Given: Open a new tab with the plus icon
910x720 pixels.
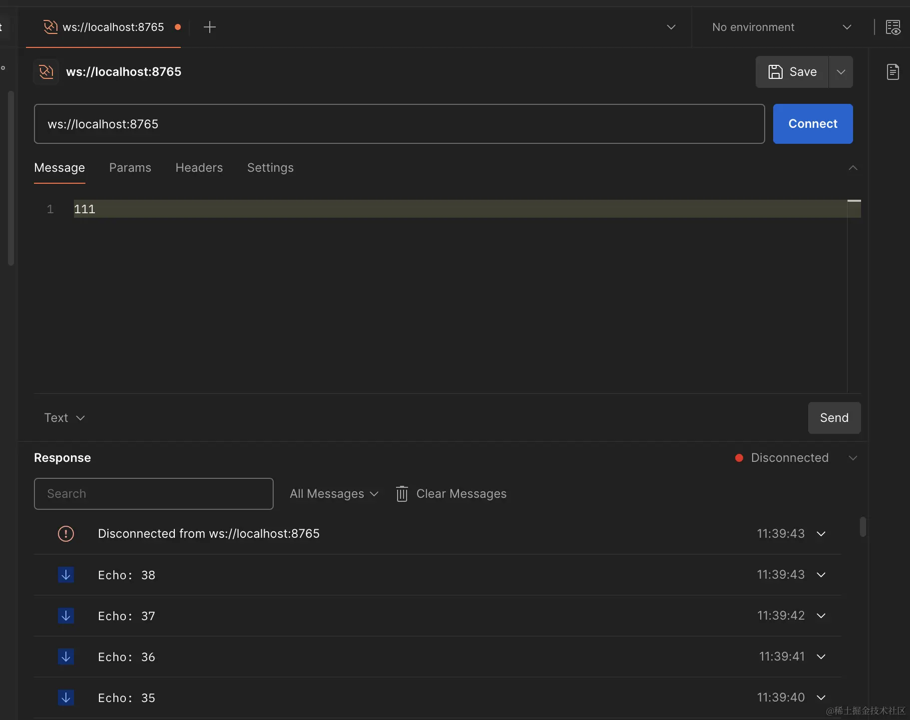Looking at the screenshot, I should click(210, 27).
